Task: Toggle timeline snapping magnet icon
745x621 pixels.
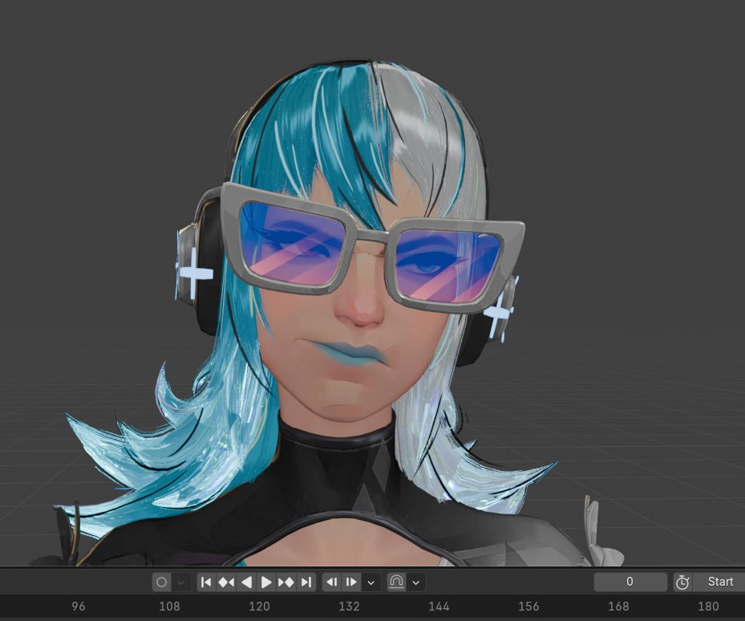Action: pos(397,582)
